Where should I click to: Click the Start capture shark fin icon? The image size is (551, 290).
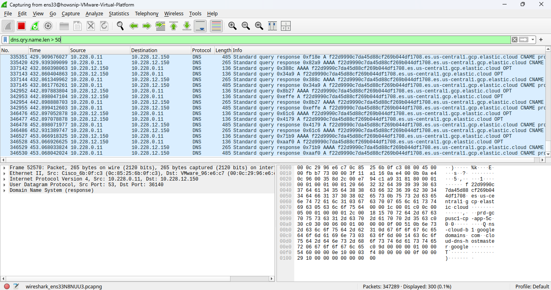click(x=8, y=26)
